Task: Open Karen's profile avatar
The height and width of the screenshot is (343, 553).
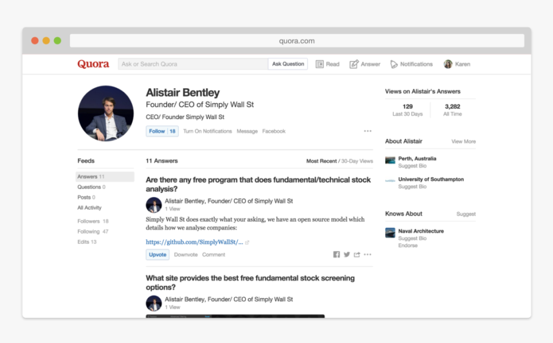Action: 448,64
